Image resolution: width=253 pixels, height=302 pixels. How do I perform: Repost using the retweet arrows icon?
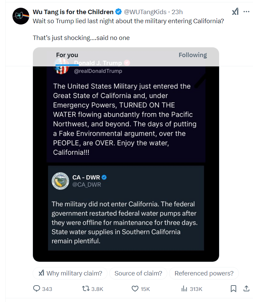[86, 289]
